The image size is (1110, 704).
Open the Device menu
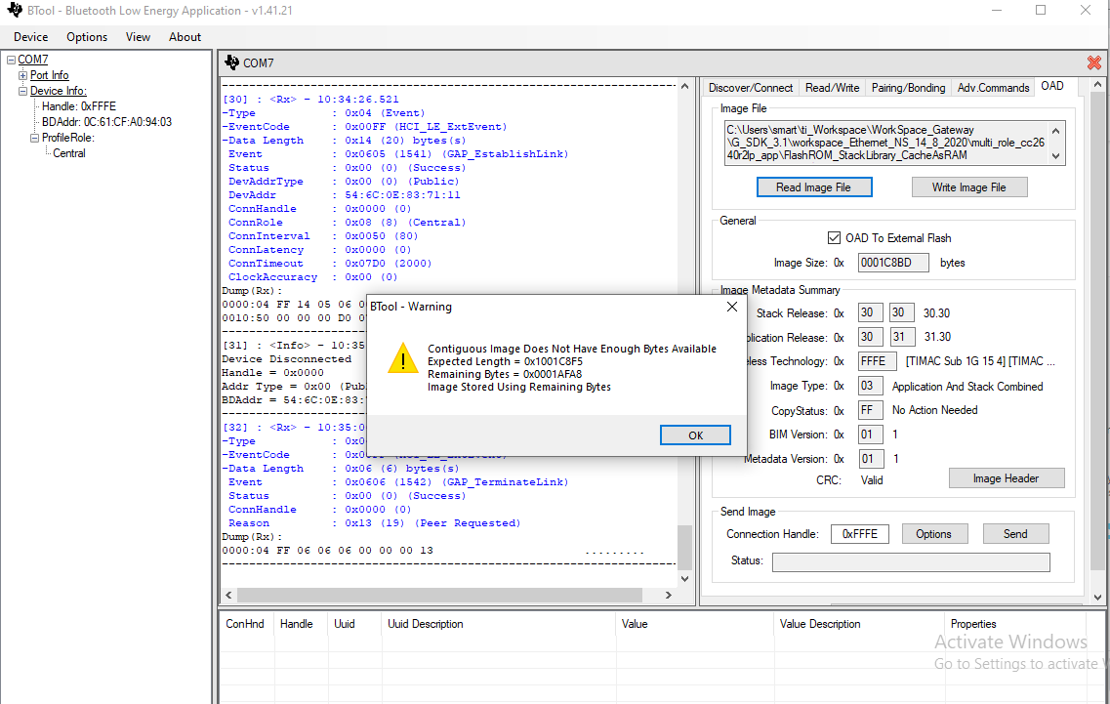coord(30,37)
